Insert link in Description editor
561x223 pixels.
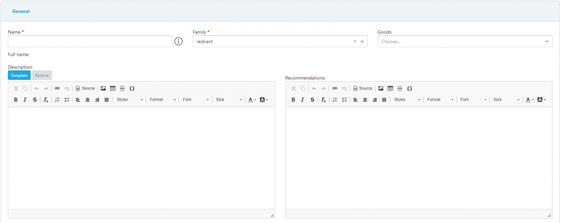point(57,89)
